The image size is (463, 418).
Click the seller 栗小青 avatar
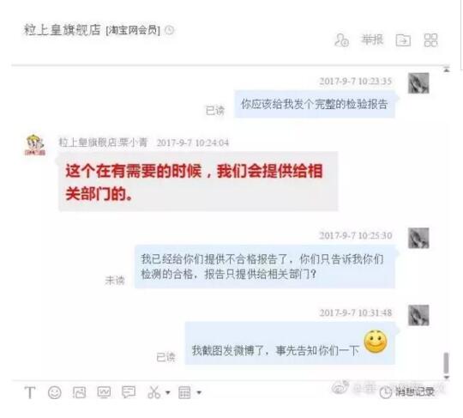pyautogui.click(x=35, y=144)
